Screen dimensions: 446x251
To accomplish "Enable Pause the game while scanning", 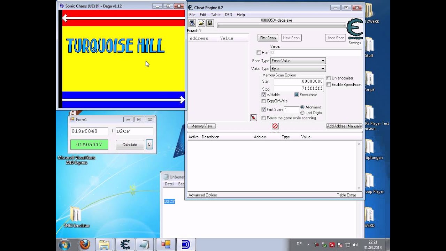I will (x=263, y=118).
